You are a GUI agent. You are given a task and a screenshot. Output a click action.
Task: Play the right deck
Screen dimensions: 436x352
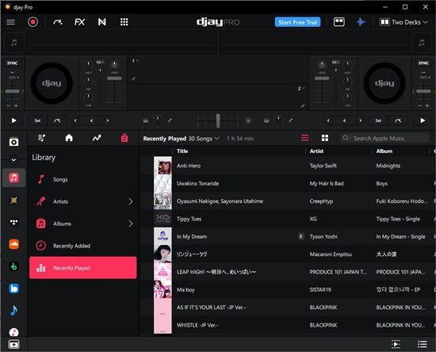tap(423, 121)
